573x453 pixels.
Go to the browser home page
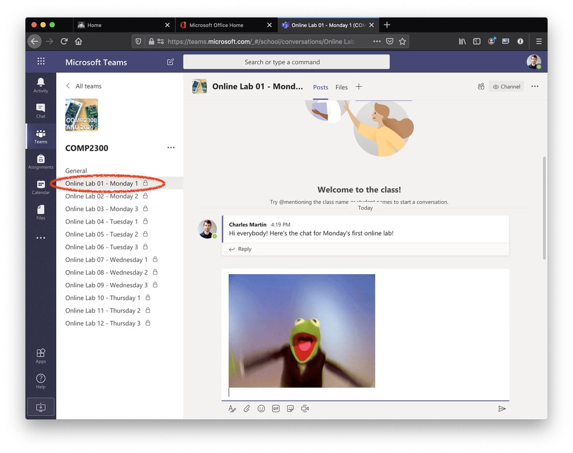coord(79,41)
